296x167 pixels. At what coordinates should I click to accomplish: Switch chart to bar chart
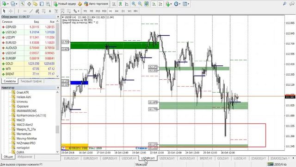(114, 4)
